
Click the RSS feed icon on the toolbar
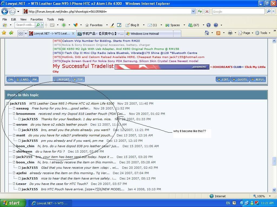(218, 33)
